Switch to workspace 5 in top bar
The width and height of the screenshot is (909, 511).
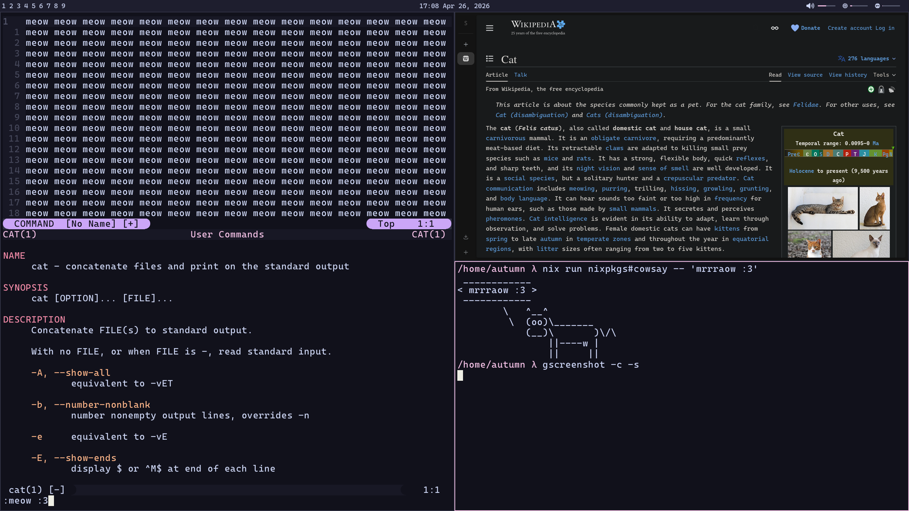[x=33, y=6]
